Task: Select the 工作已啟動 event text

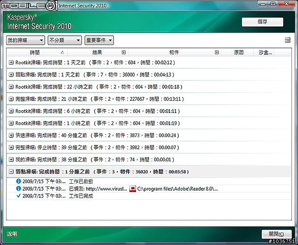Action: 81,181
